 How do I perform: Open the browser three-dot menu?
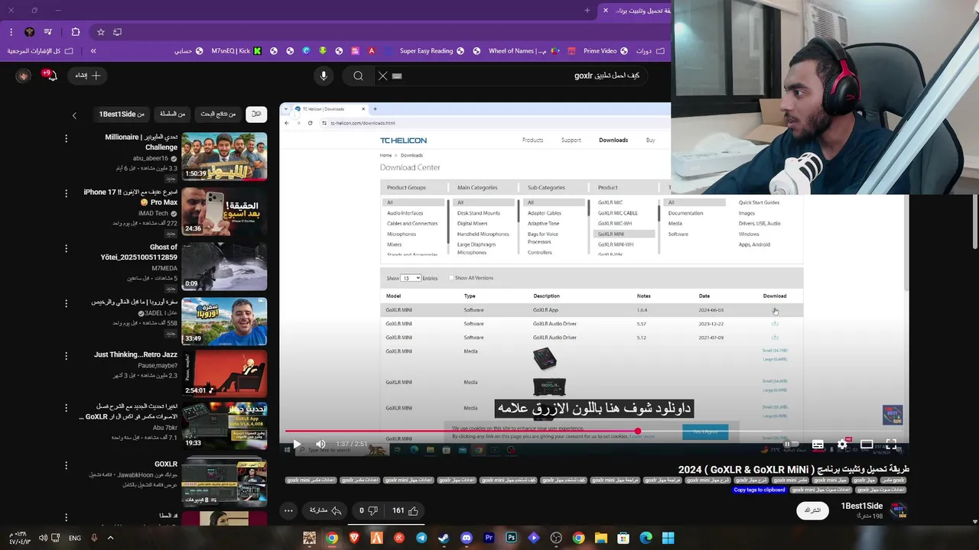point(11,32)
